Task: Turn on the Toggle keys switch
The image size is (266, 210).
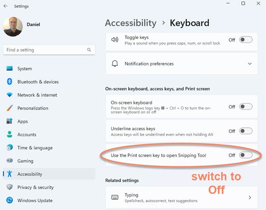Action: coord(246,40)
